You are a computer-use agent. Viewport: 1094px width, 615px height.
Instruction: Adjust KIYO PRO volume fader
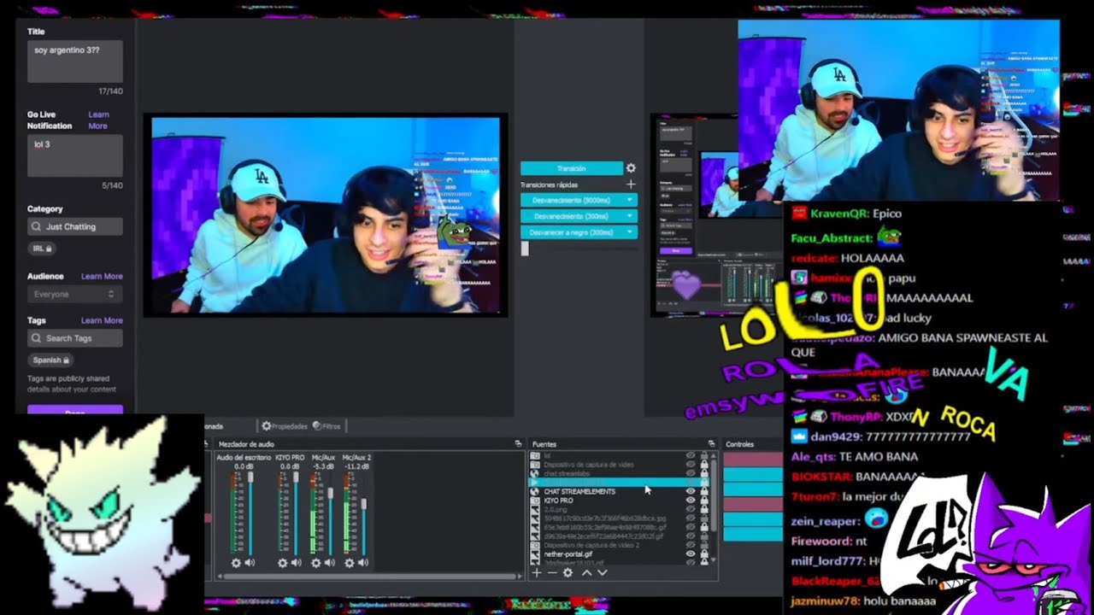[296, 477]
